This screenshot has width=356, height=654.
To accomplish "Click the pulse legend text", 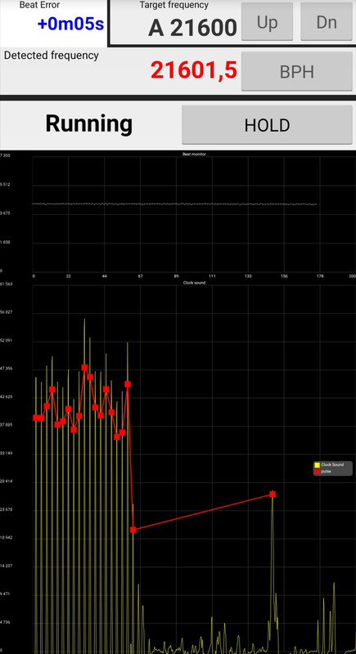I will tap(326, 472).
